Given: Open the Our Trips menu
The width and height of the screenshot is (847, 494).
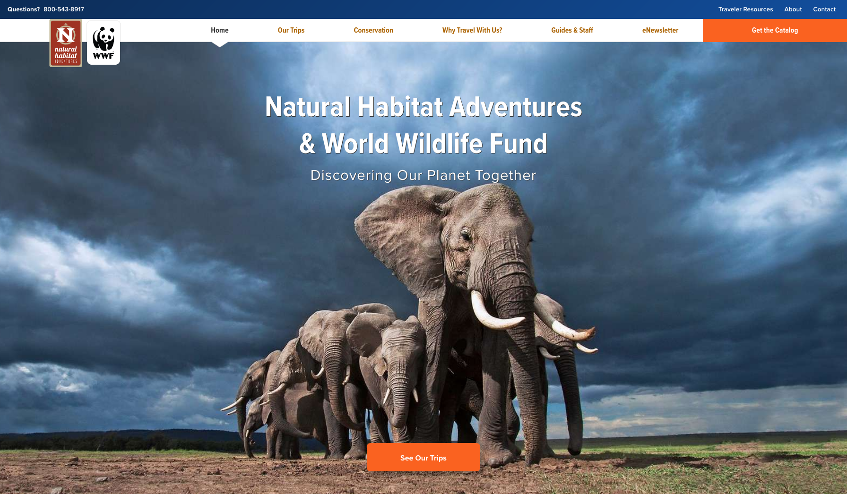Looking at the screenshot, I should 291,30.
